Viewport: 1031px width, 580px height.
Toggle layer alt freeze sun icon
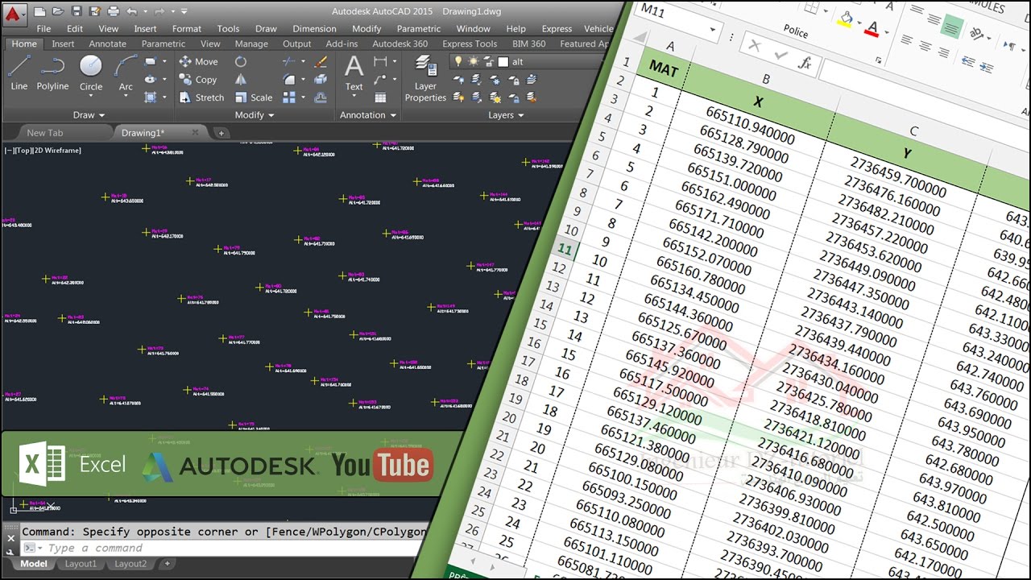coord(473,61)
